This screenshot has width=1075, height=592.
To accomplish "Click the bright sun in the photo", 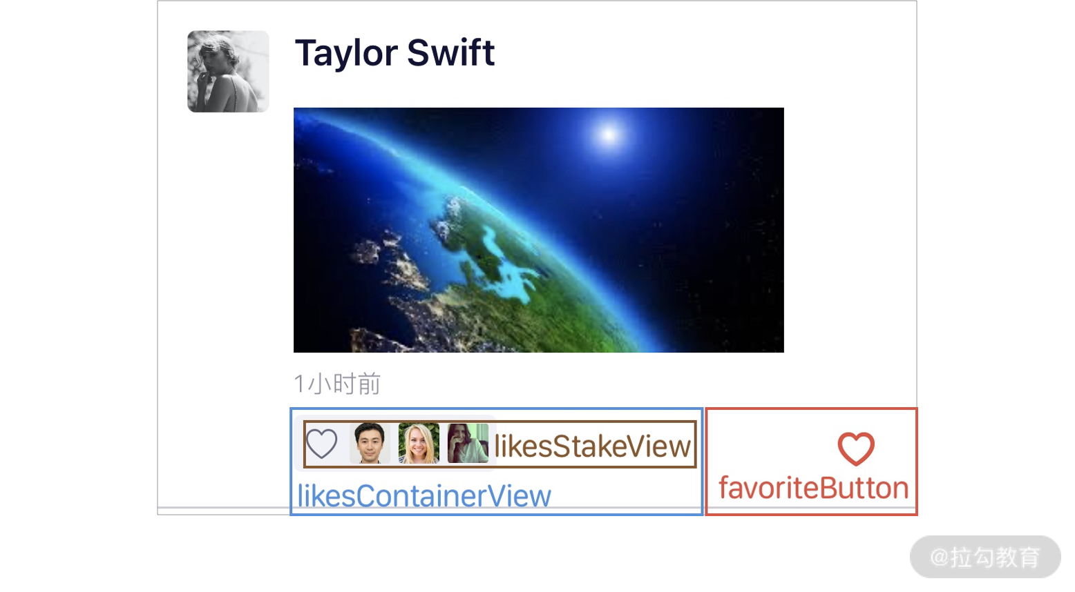I will pos(609,135).
